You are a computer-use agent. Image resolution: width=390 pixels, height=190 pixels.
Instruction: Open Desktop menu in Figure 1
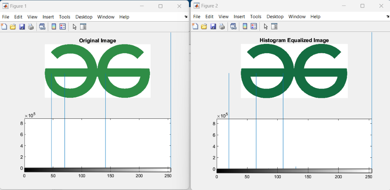84,17
